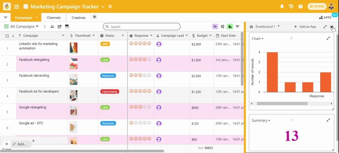Click campaign lead avatar for LinkedIn Ads row
The height and width of the screenshot is (153, 339).
[159, 44]
